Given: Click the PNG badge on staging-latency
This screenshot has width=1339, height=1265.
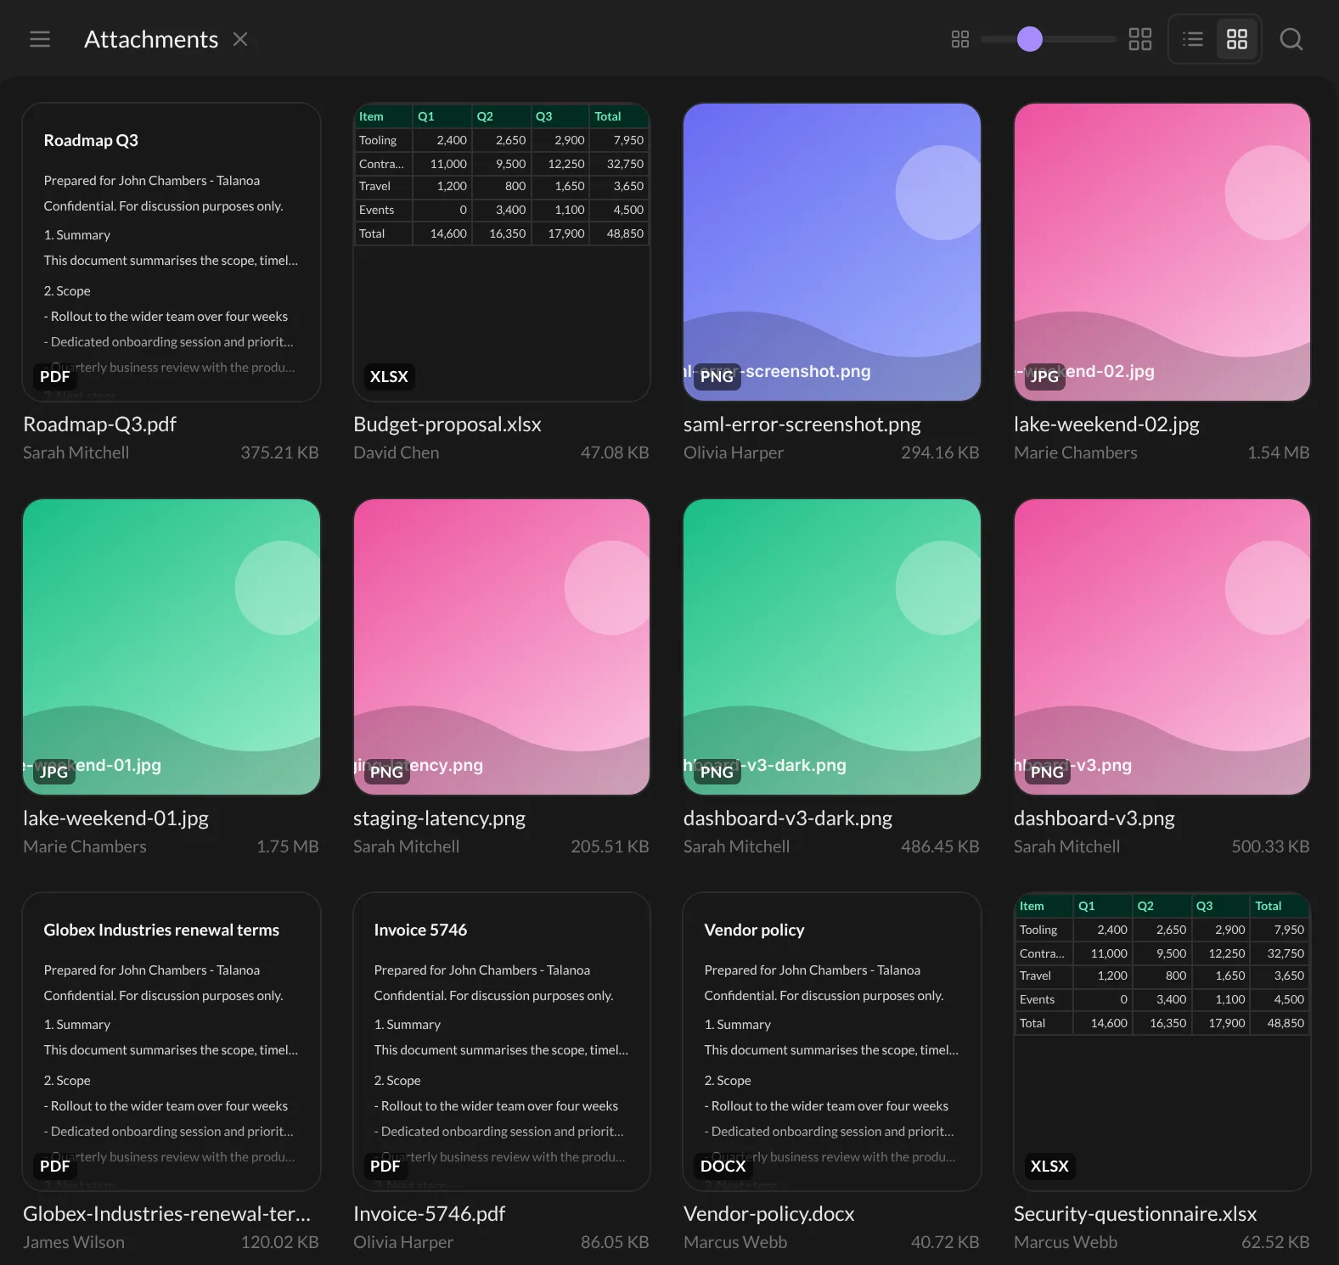Looking at the screenshot, I should point(386,772).
